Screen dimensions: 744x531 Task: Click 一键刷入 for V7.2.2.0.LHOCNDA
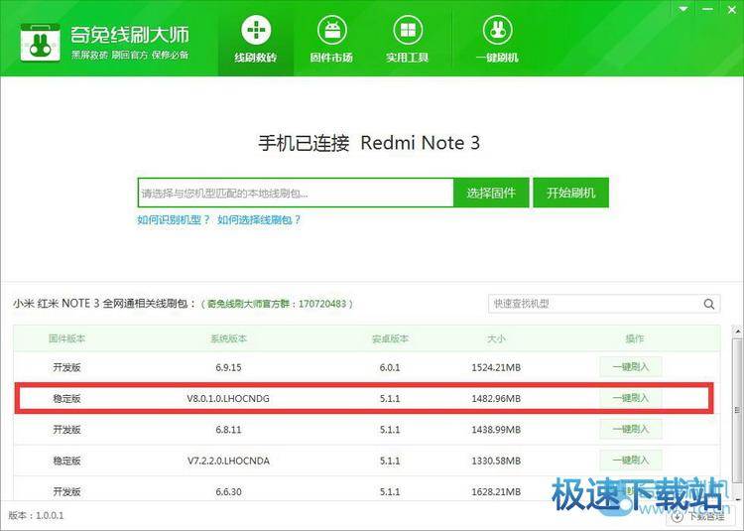click(630, 460)
